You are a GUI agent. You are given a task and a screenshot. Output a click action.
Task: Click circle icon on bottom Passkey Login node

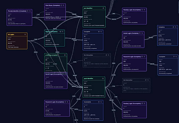tap(142, 103)
